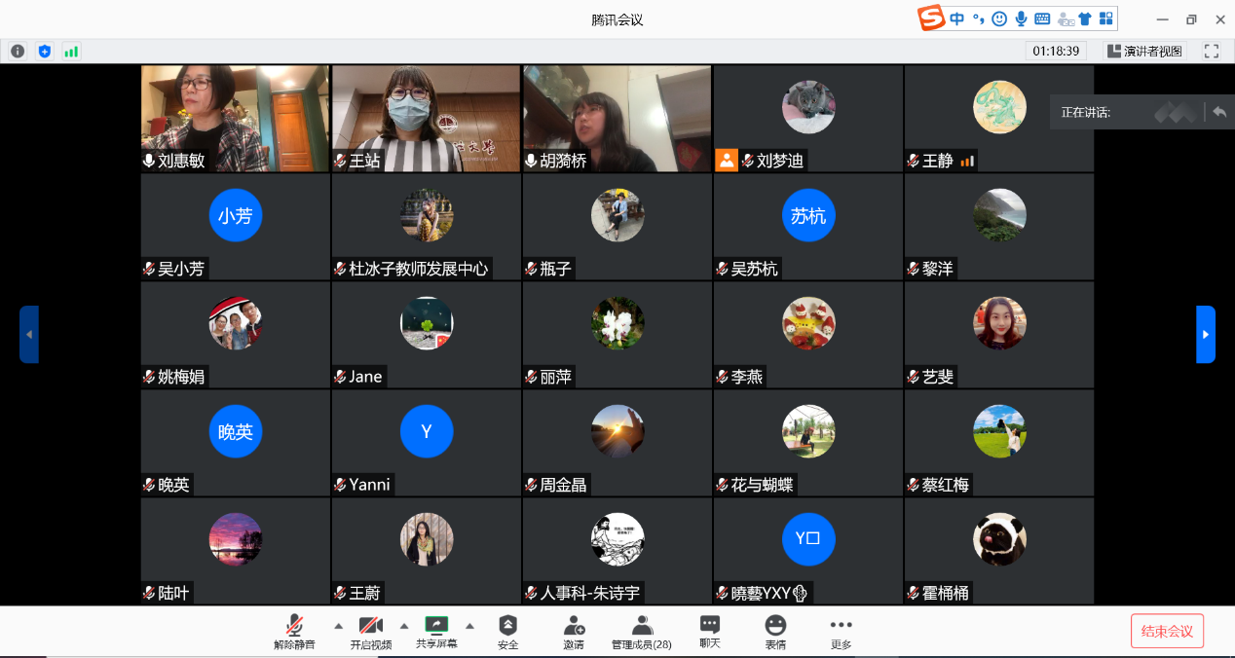The image size is (1235, 658).
Task: Open Sogou toolbox grid icon
Action: [x=1105, y=18]
